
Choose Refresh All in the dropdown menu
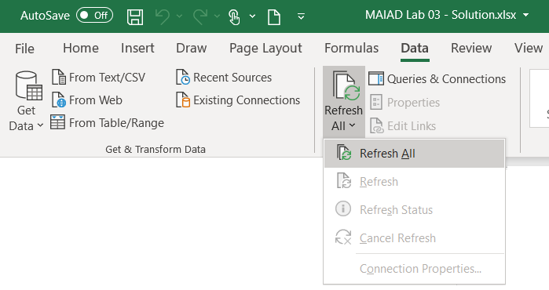click(414, 154)
